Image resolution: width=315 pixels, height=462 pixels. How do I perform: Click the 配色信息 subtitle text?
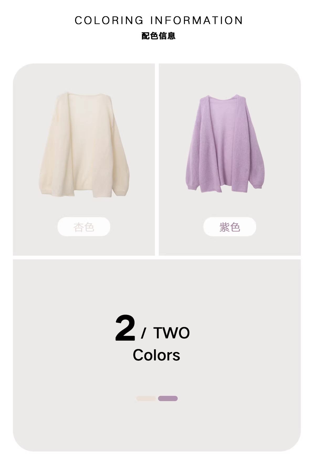(158, 36)
